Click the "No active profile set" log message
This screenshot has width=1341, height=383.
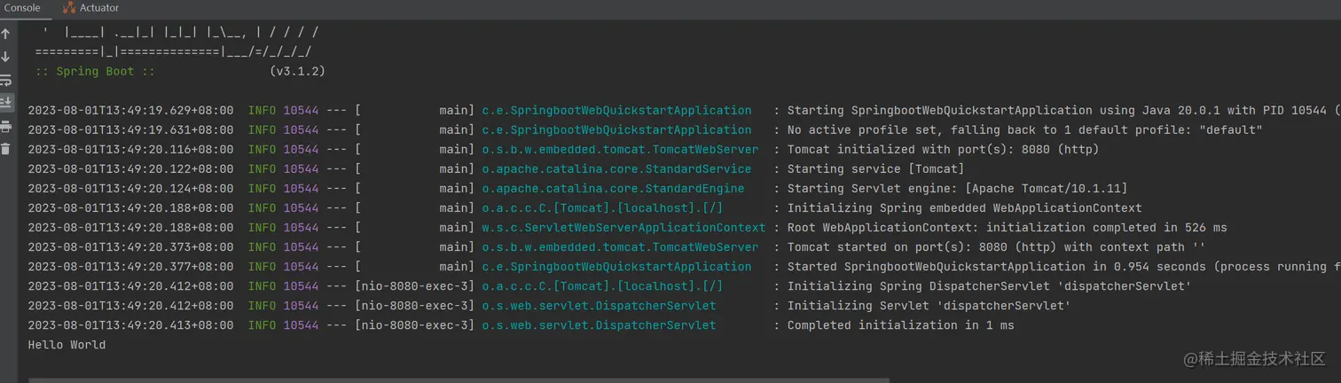coord(1024,130)
